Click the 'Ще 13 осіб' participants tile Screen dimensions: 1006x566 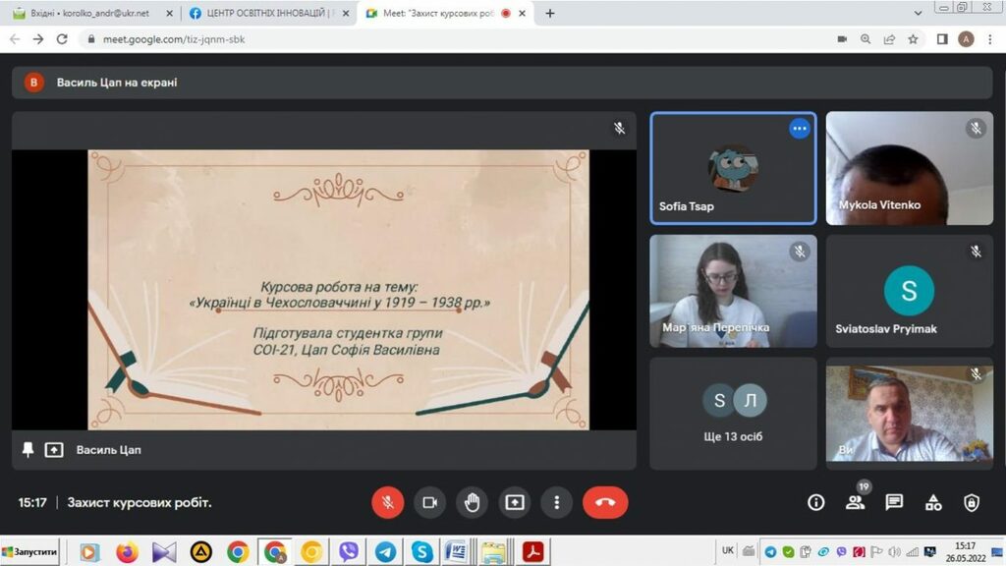tap(733, 413)
